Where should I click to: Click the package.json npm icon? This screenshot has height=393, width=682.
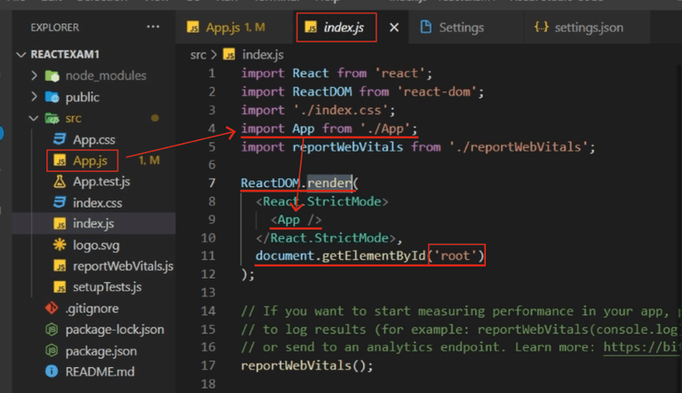pyautogui.click(x=52, y=350)
